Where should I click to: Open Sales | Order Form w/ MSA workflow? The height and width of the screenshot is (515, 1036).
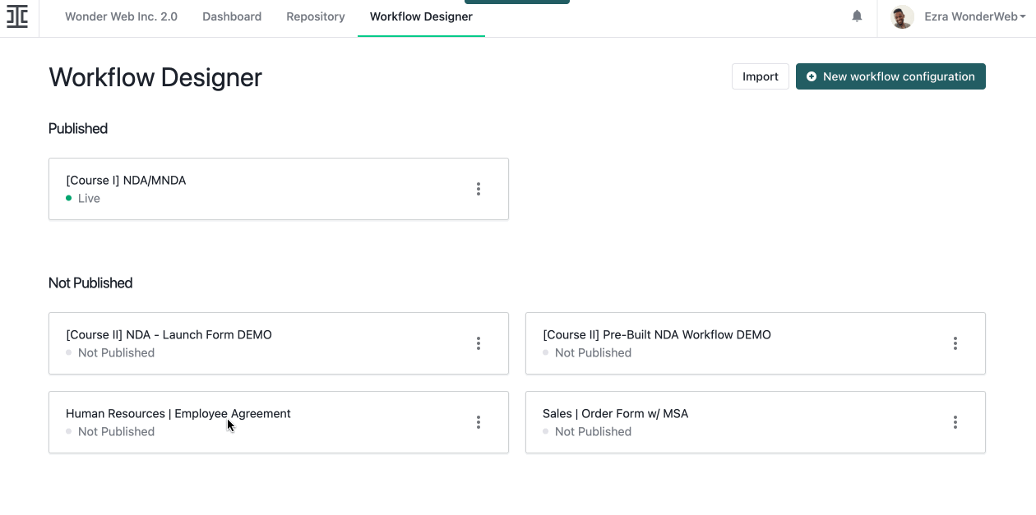[x=615, y=414]
